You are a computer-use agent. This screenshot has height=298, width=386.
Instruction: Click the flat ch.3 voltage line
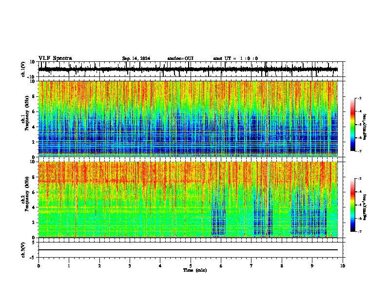tap(188, 250)
